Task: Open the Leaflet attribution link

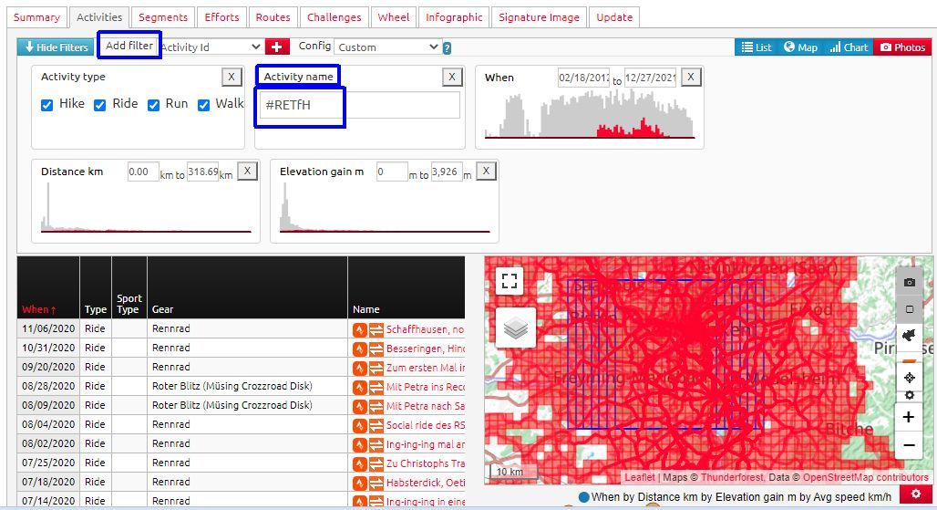Action: pos(640,477)
